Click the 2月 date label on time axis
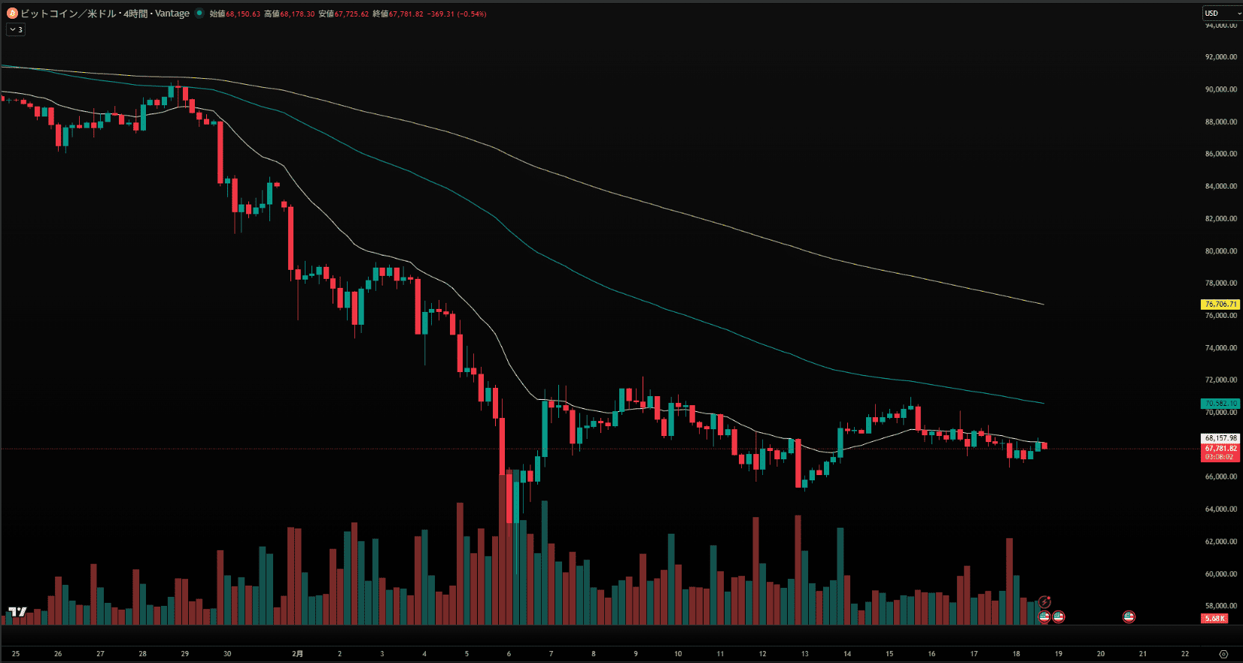The height and width of the screenshot is (663, 1243). tap(298, 654)
